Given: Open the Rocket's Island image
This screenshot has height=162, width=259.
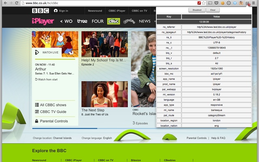Looking at the screenshot, I should pos(143,69).
